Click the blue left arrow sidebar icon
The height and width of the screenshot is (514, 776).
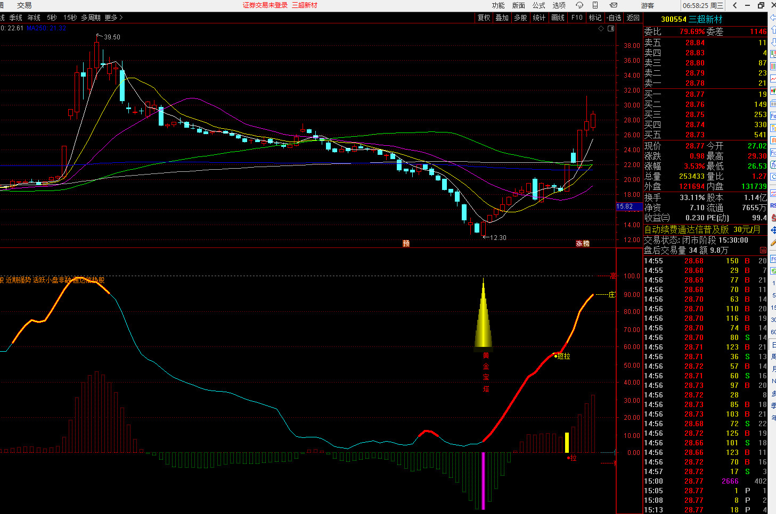(773, 18)
